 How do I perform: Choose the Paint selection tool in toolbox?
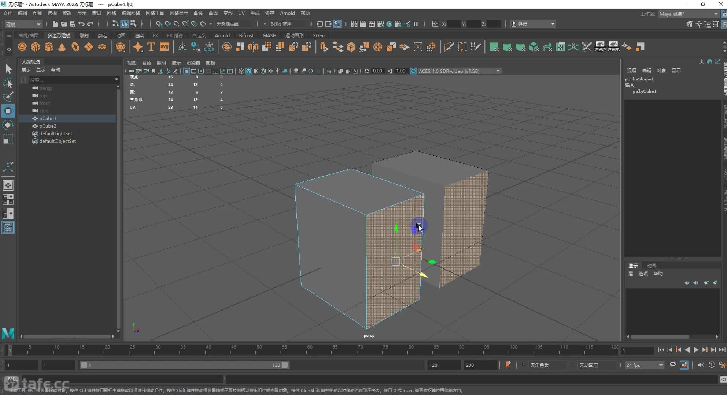click(8, 97)
